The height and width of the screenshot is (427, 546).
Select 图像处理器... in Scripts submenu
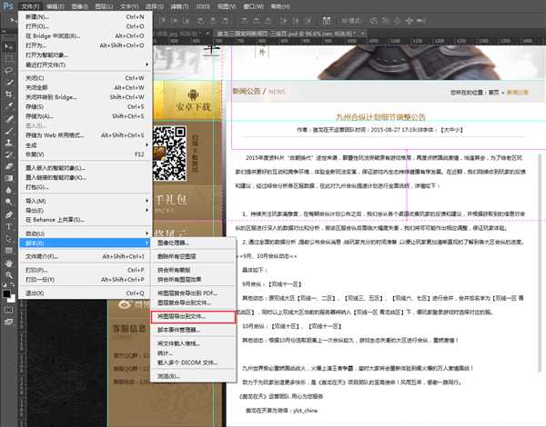193,243
